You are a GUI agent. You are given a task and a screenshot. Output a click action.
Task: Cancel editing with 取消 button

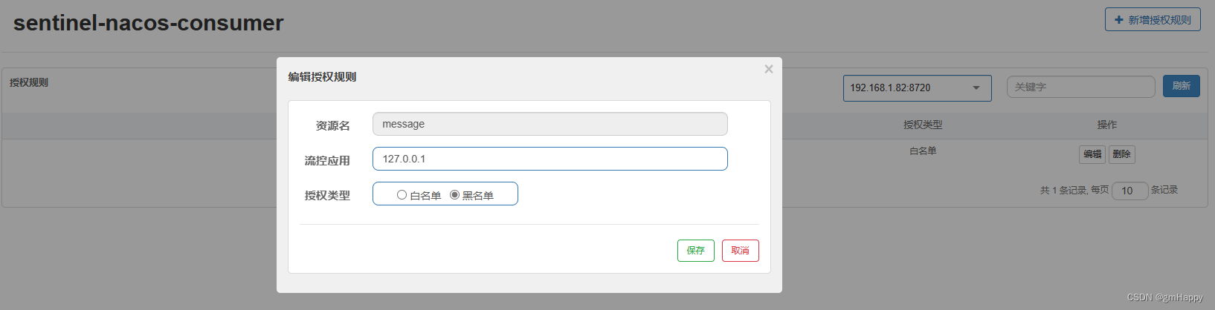(741, 251)
